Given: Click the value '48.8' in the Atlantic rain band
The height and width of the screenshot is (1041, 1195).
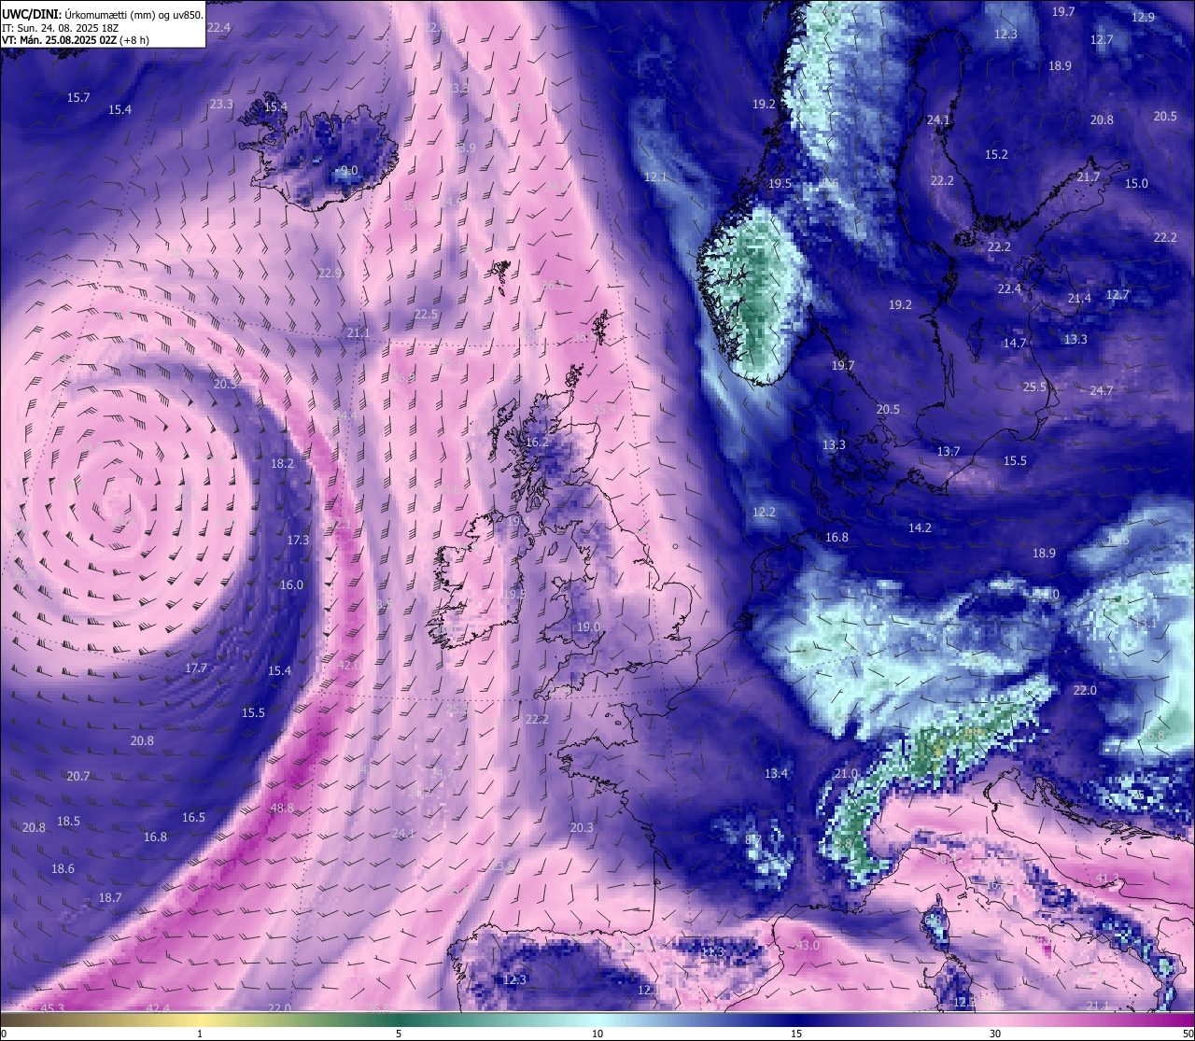Looking at the screenshot, I should [282, 808].
